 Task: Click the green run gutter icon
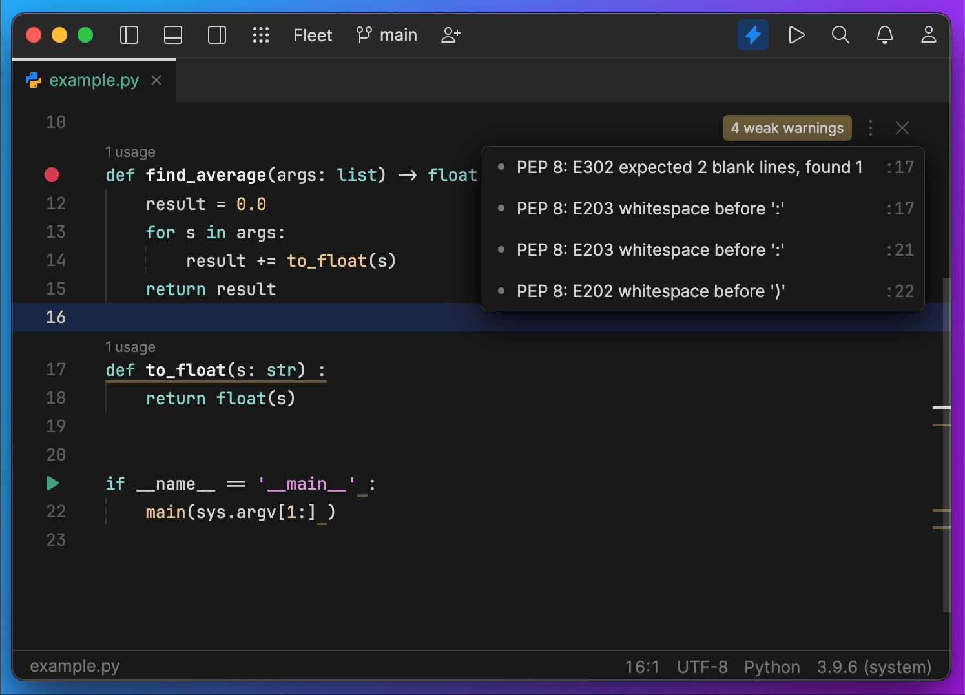(x=52, y=483)
